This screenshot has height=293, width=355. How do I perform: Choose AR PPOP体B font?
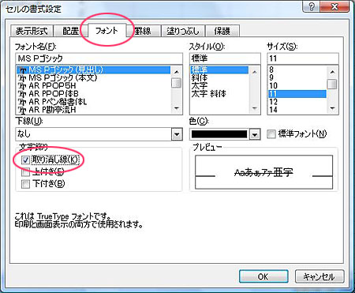click(x=93, y=94)
